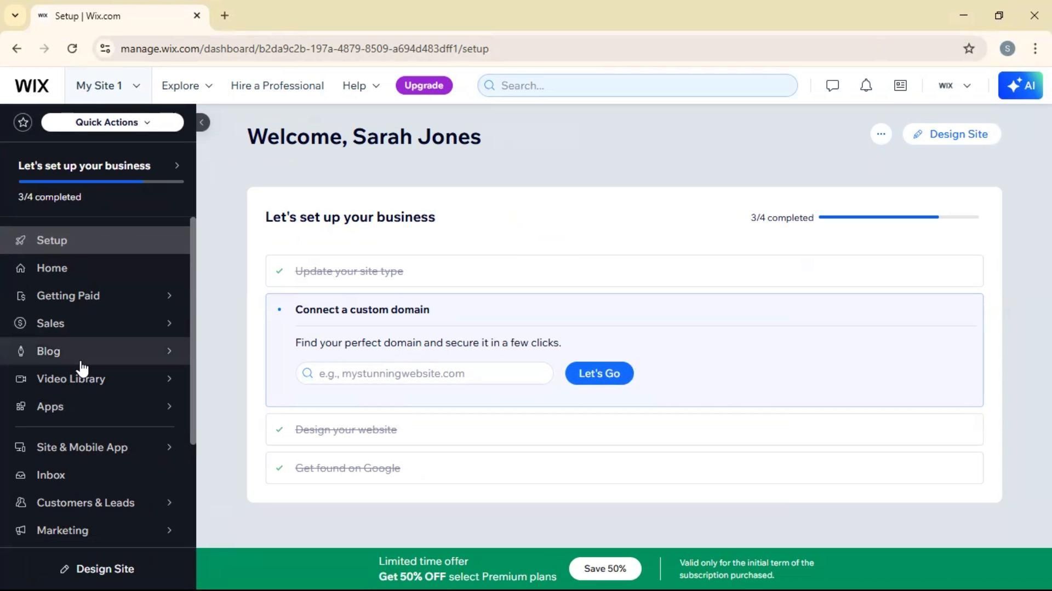This screenshot has width=1052, height=591.
Task: Click checkmark beside Update your site type
Action: 279,271
